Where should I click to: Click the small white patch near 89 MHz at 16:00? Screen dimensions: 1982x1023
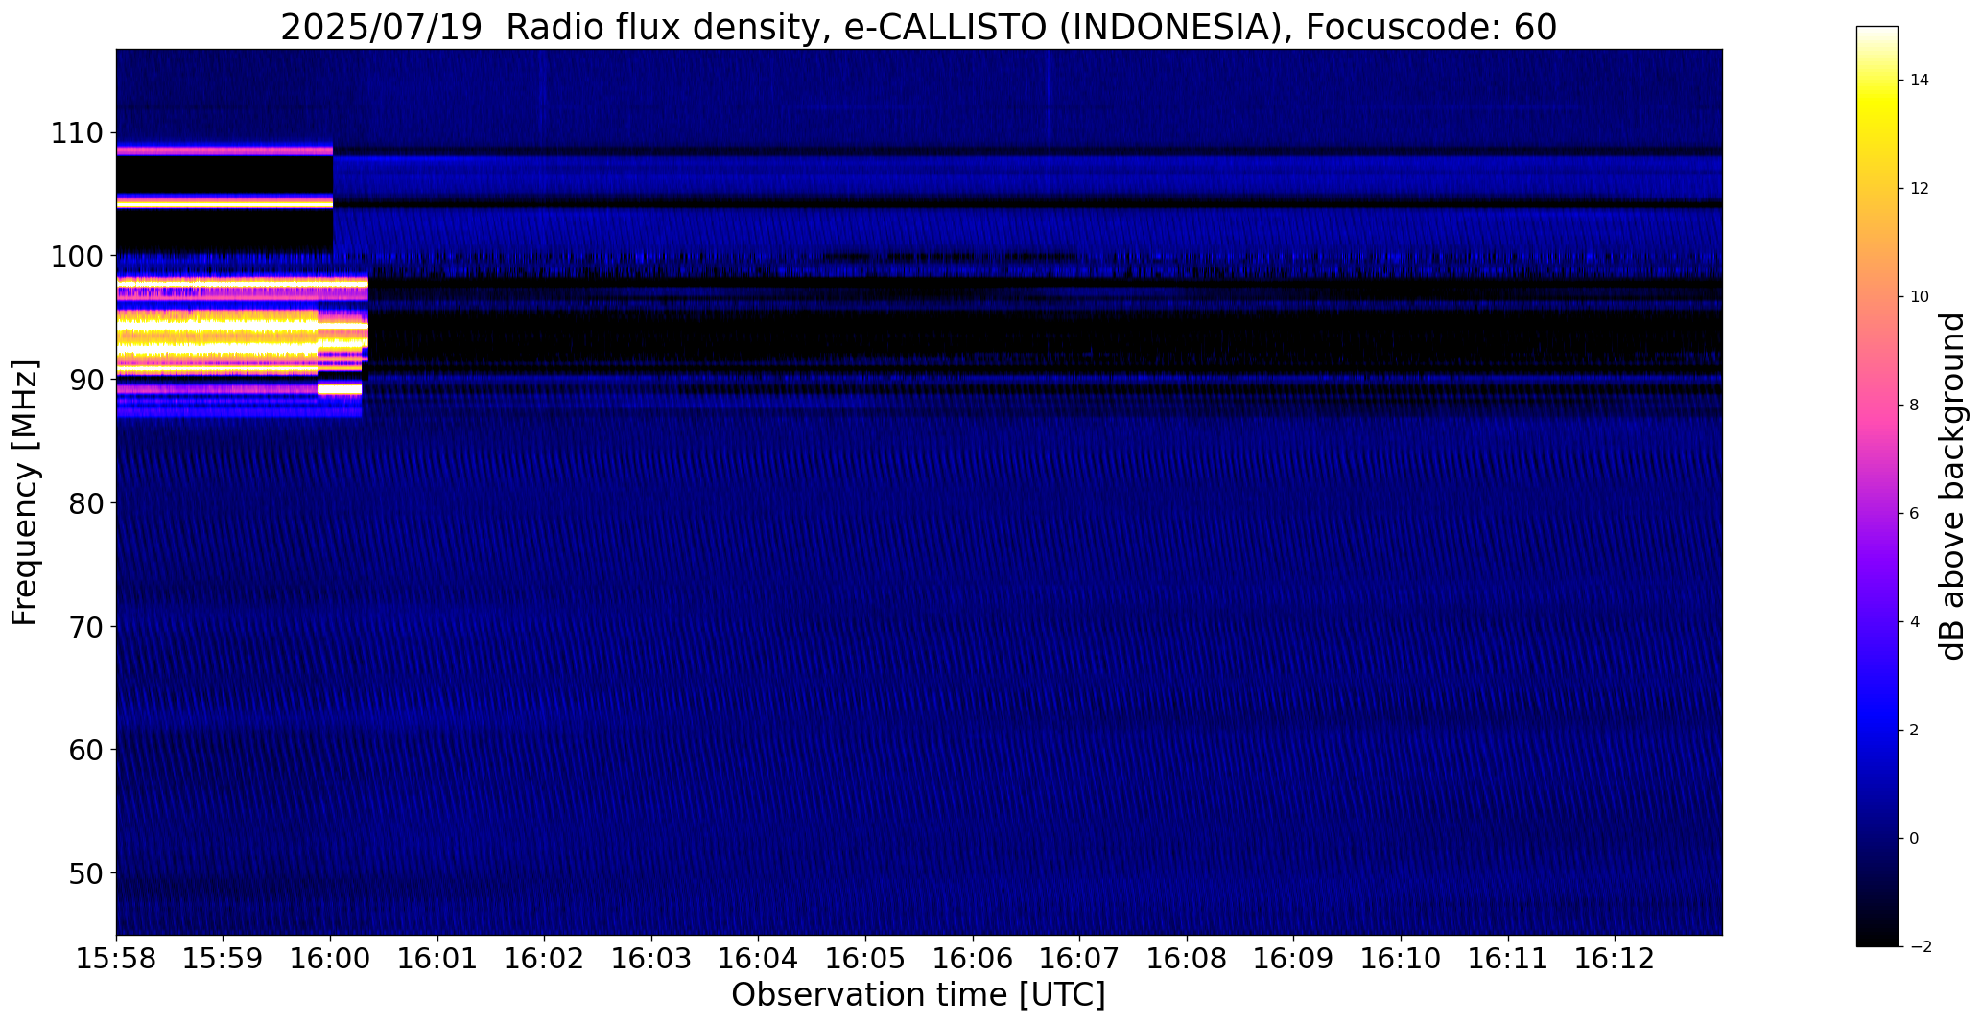click(x=340, y=389)
